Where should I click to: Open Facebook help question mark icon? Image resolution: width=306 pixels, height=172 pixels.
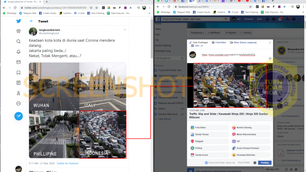tap(294, 19)
